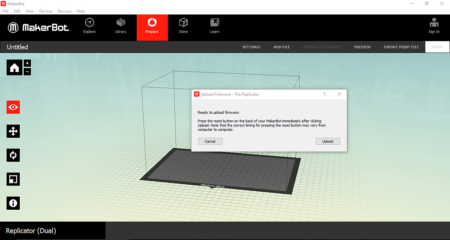Switch to the Library tab

120,26
